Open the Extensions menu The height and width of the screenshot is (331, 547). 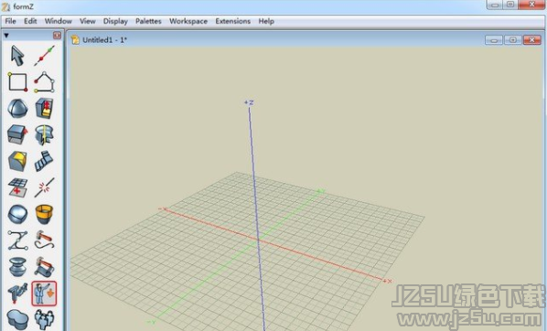(233, 21)
